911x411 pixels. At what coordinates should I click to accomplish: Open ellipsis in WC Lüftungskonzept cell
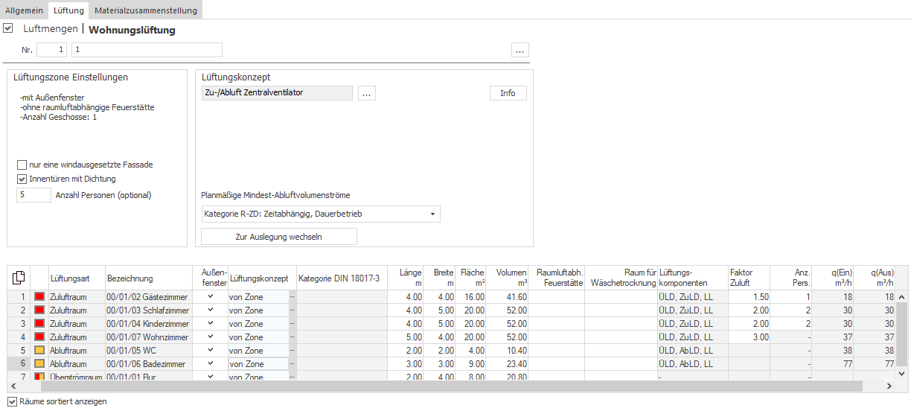coord(293,350)
